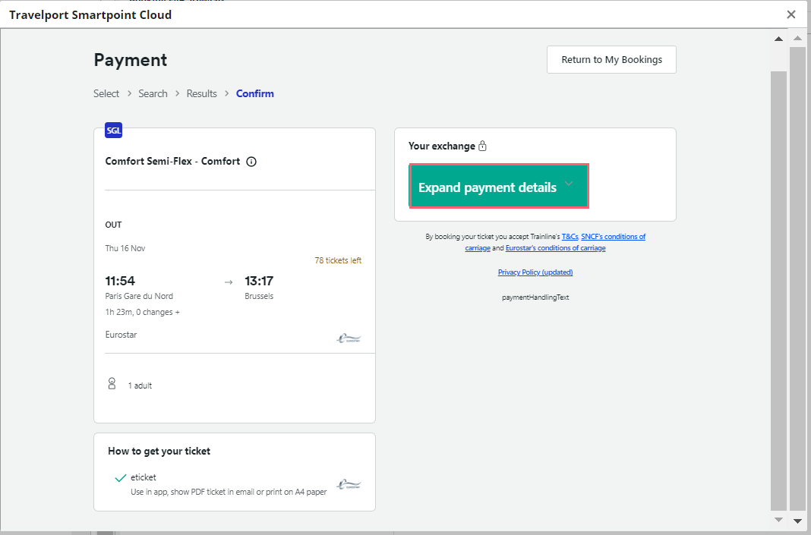Click Return to My Bookings
The height and width of the screenshot is (535, 811).
[x=611, y=59]
